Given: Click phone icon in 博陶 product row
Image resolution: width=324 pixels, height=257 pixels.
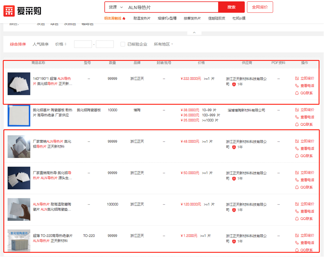Looking at the screenshot, I should pyautogui.click(x=297, y=117).
